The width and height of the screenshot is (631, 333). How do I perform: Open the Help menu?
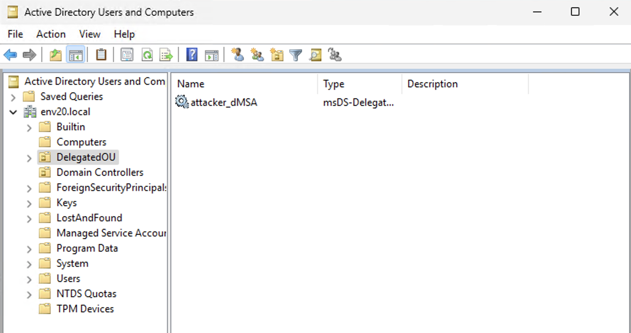coord(124,34)
